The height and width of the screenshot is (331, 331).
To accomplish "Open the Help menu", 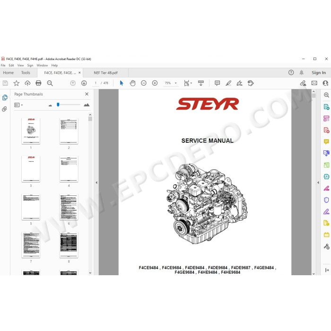I will 54,65.
